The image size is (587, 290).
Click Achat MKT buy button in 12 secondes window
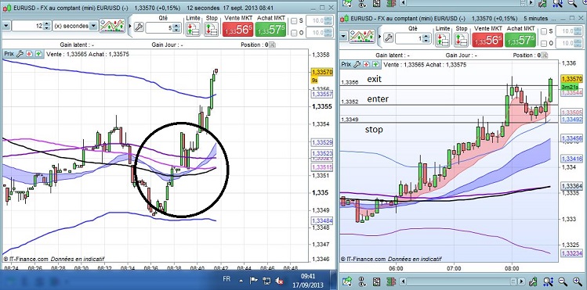click(270, 30)
